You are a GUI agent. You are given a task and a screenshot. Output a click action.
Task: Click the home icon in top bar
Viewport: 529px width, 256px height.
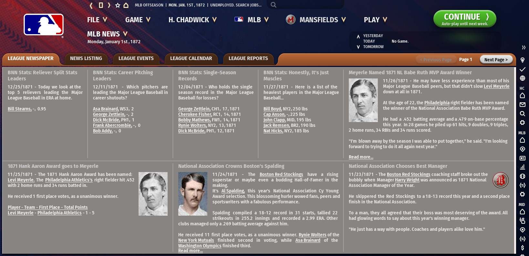pos(126,5)
